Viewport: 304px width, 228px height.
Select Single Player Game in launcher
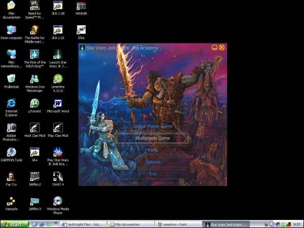pos(153,126)
